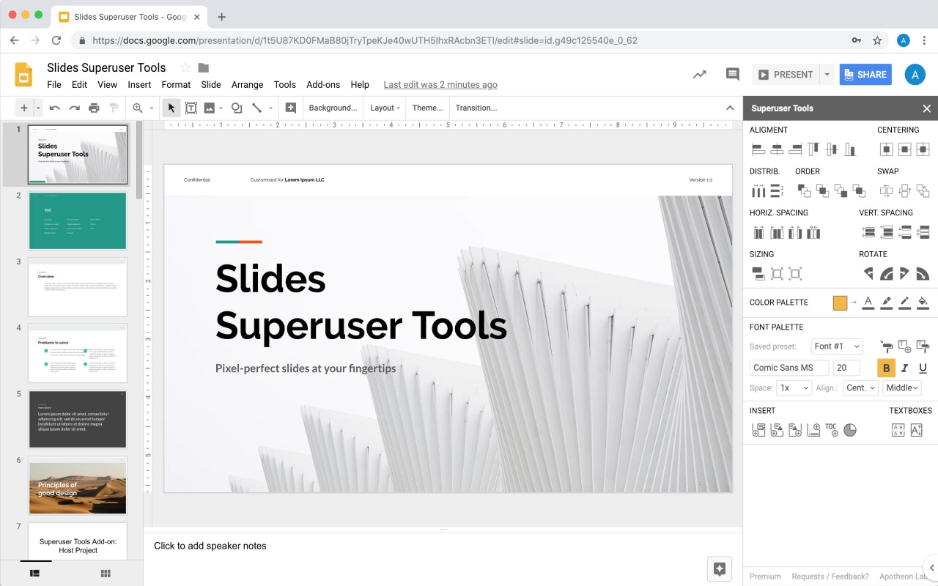Open version history via Last edit link
This screenshot has width=938, height=586.
click(440, 84)
